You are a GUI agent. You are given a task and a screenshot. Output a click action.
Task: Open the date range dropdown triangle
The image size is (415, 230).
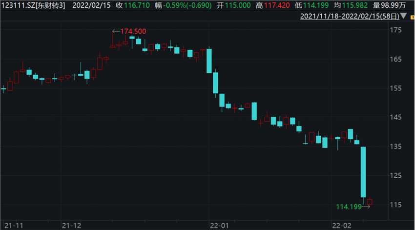click(x=403, y=16)
